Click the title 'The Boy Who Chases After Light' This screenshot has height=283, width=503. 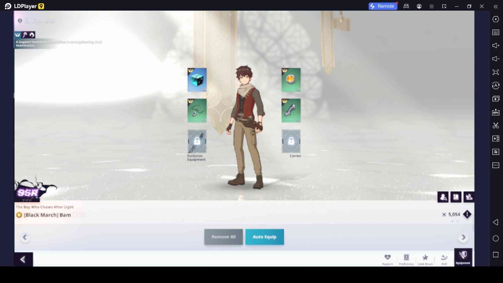45,207
